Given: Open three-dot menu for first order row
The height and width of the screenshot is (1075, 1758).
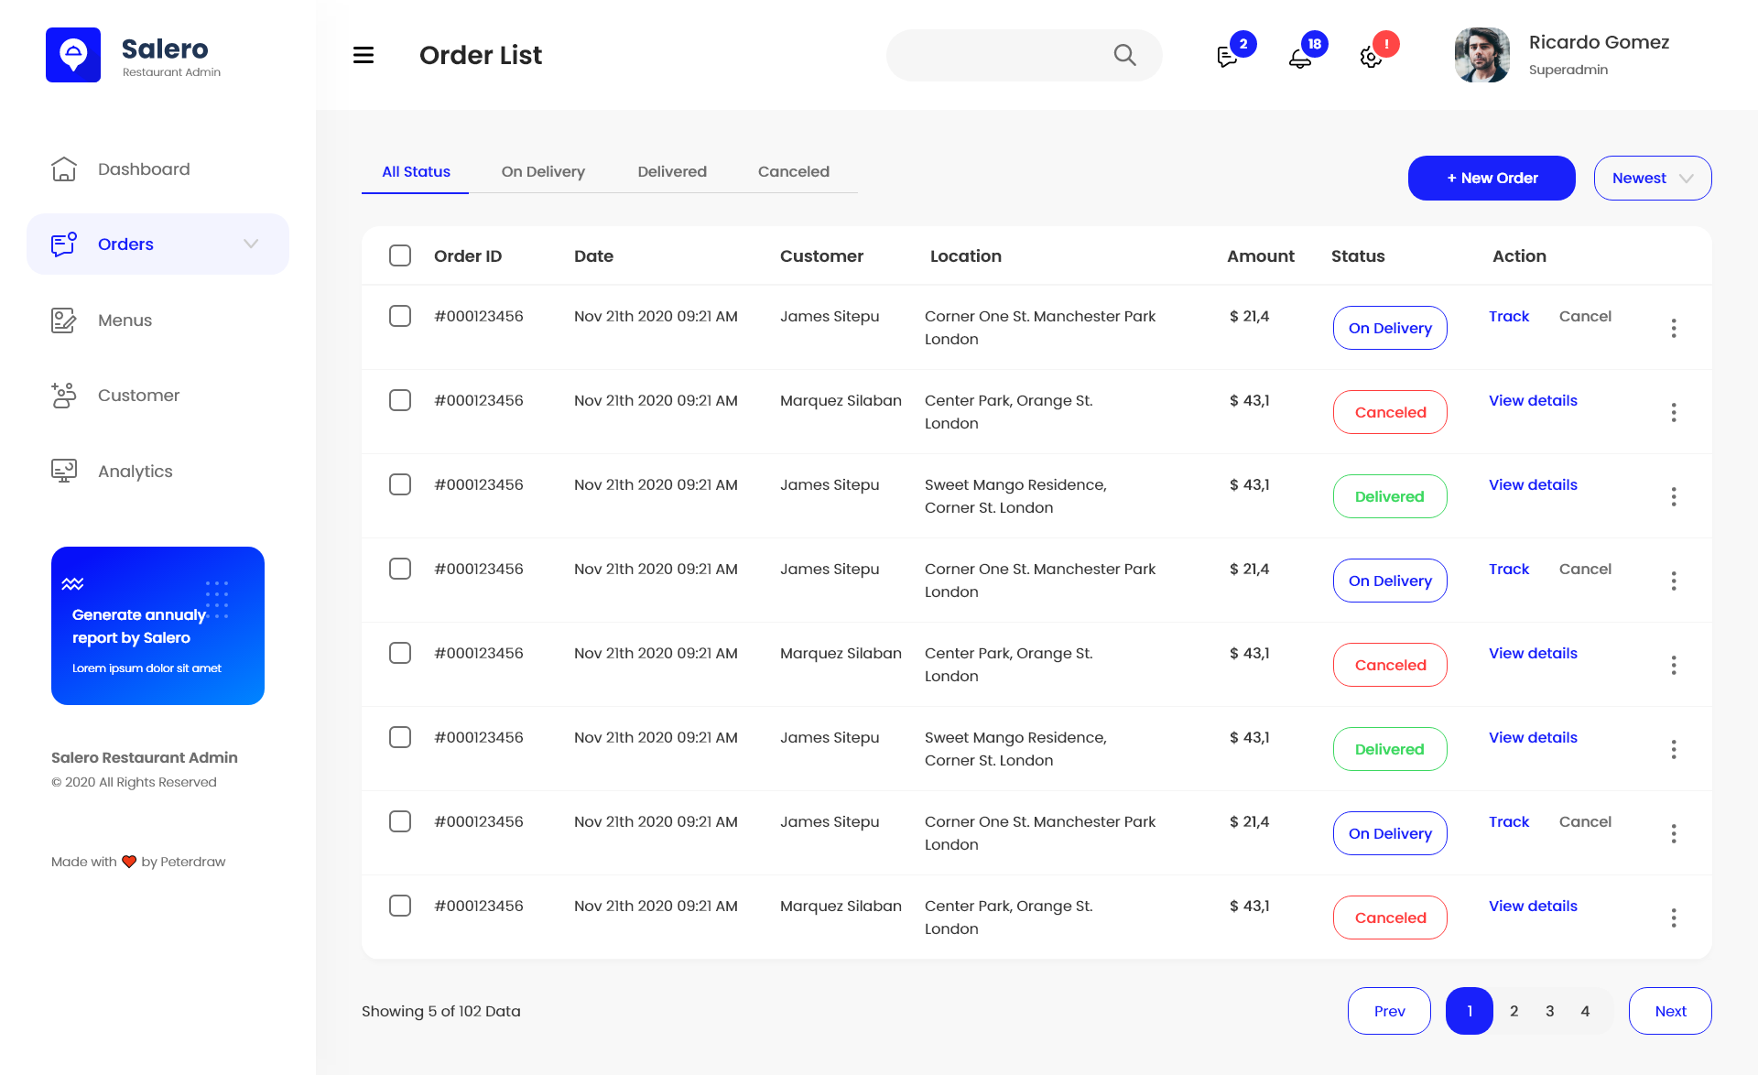Looking at the screenshot, I should pyautogui.click(x=1674, y=328).
